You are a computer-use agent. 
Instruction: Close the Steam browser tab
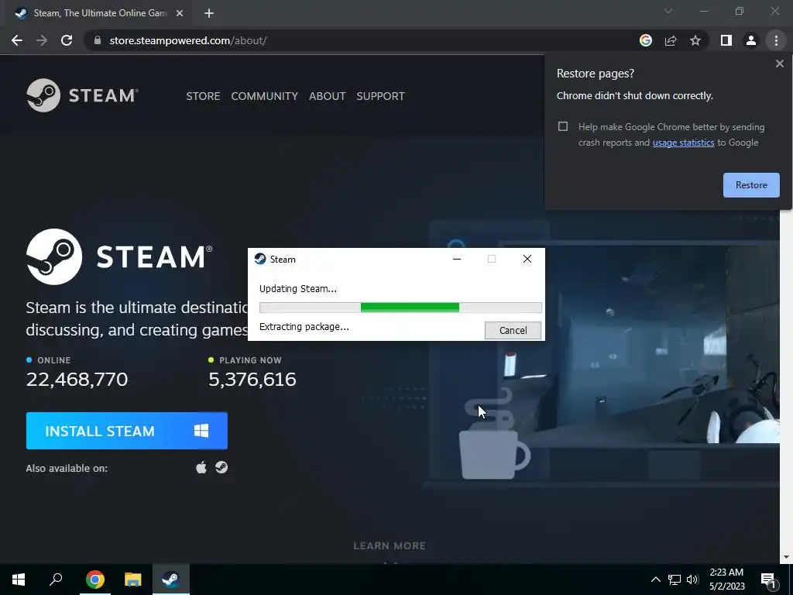(180, 13)
